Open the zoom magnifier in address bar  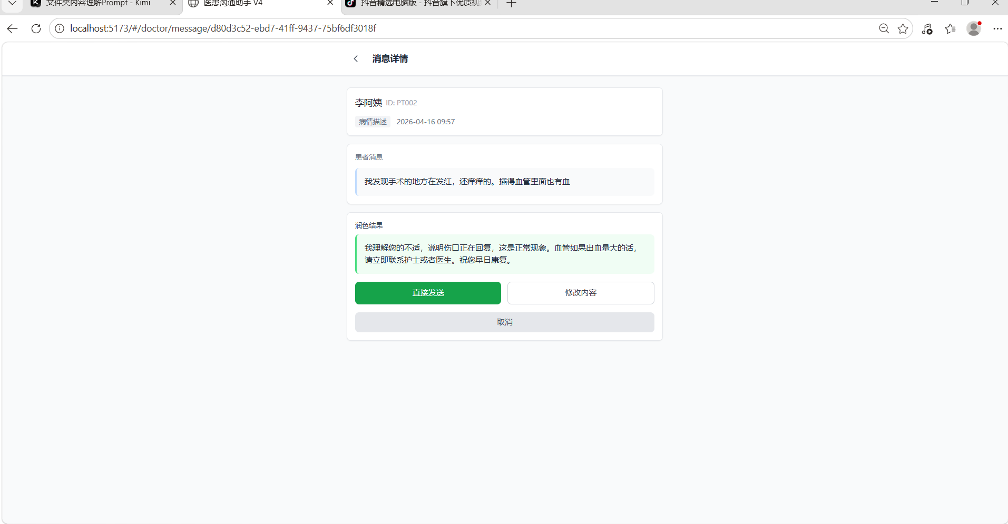coord(884,28)
